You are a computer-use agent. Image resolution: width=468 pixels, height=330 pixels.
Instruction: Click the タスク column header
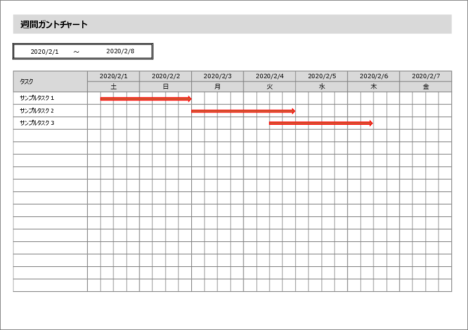(27, 82)
